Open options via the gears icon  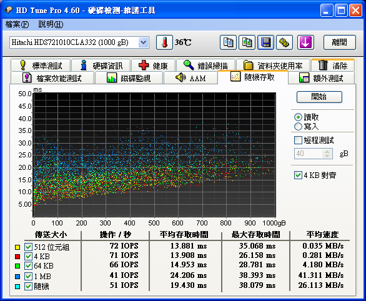(x=284, y=42)
